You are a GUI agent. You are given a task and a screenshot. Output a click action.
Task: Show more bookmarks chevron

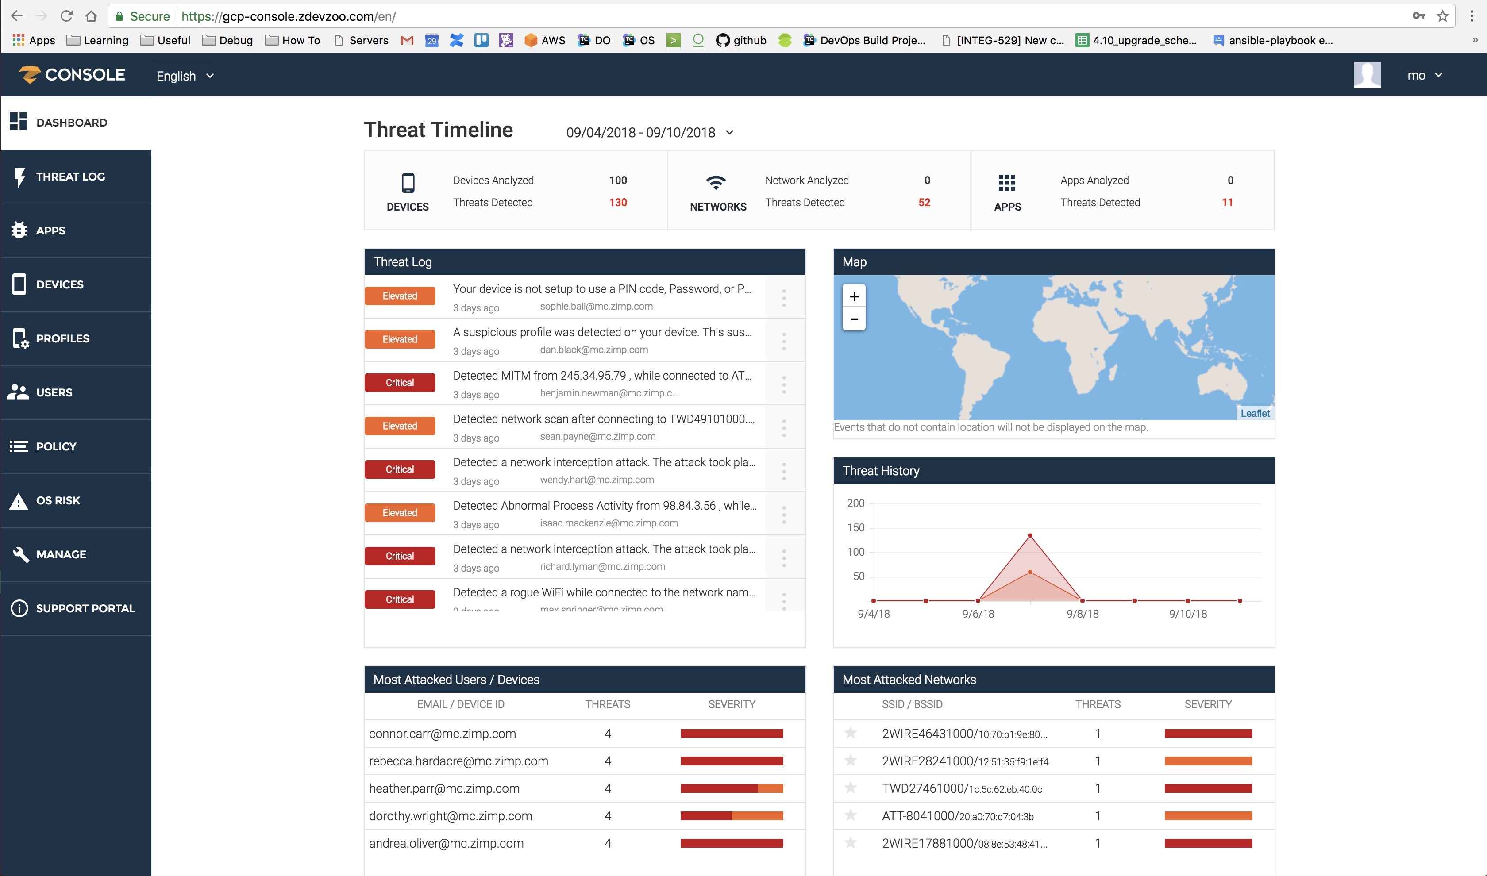pos(1475,40)
